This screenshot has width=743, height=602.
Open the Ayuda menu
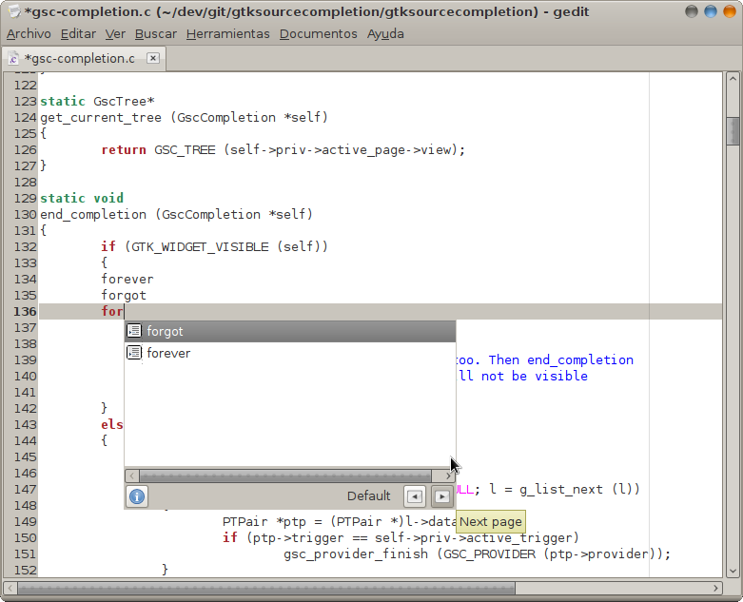click(385, 33)
